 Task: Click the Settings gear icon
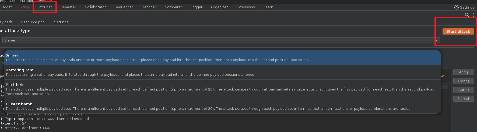point(457,7)
